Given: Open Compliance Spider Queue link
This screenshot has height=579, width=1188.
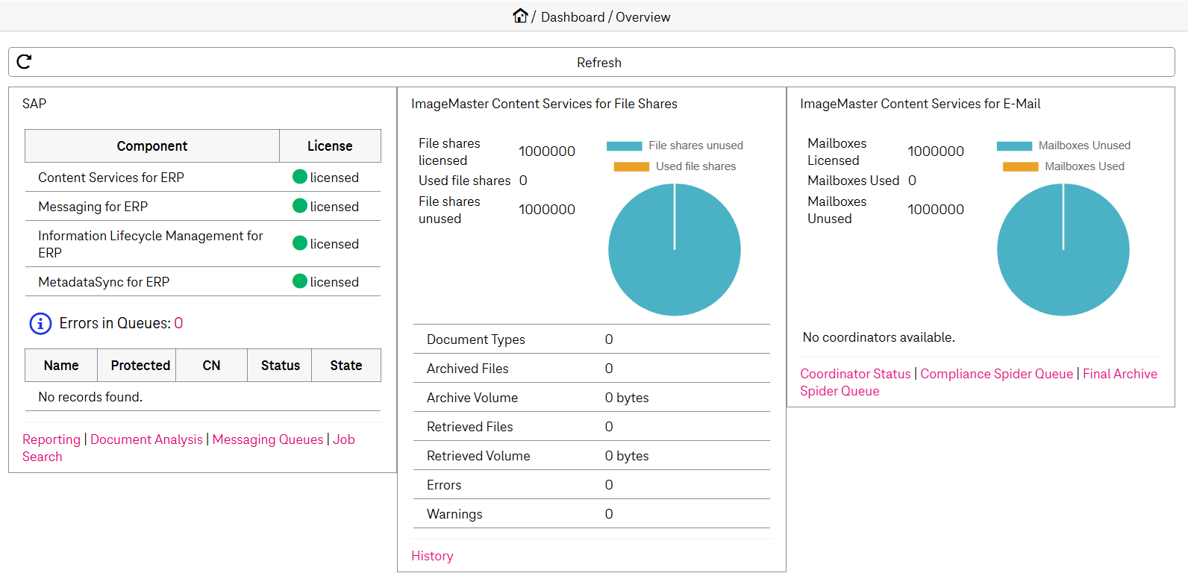Looking at the screenshot, I should (996, 374).
